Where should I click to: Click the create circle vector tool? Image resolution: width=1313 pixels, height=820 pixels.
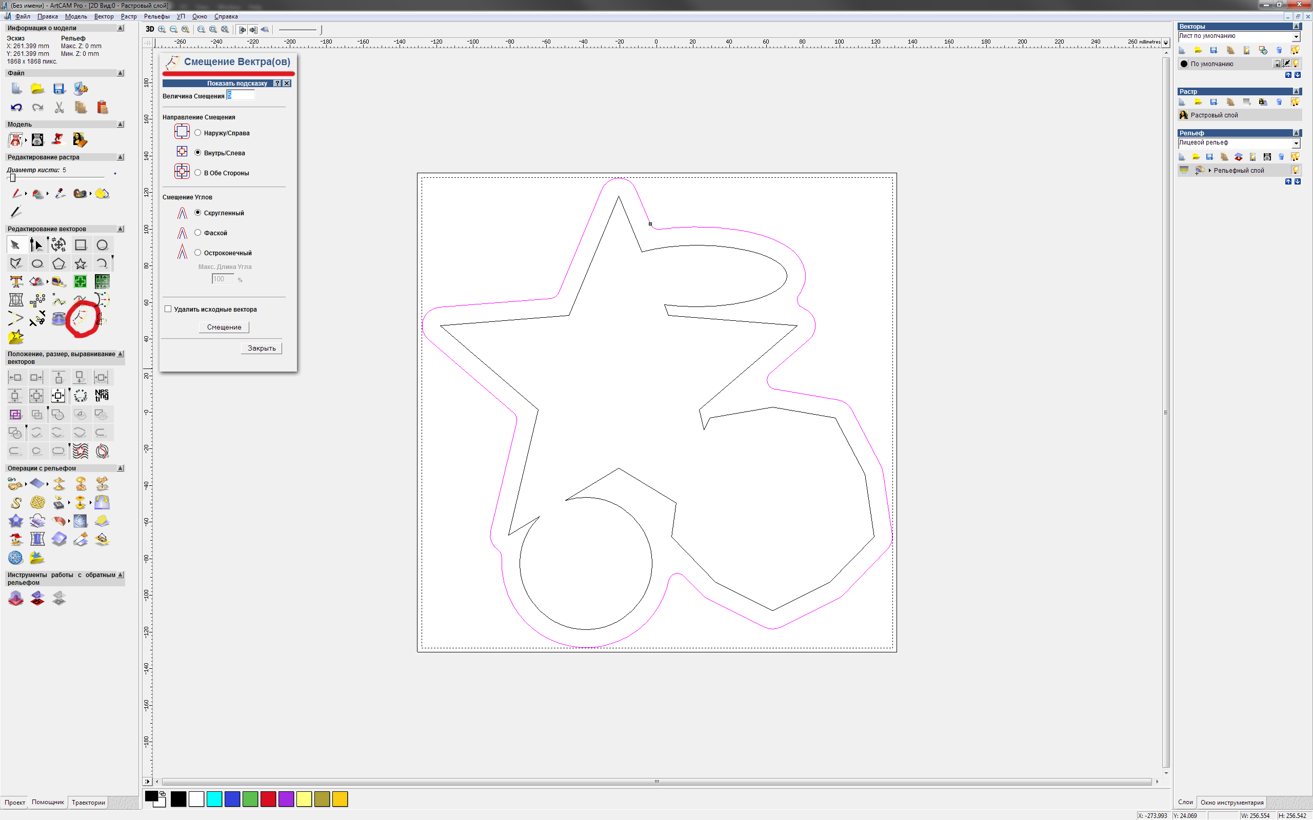point(102,245)
